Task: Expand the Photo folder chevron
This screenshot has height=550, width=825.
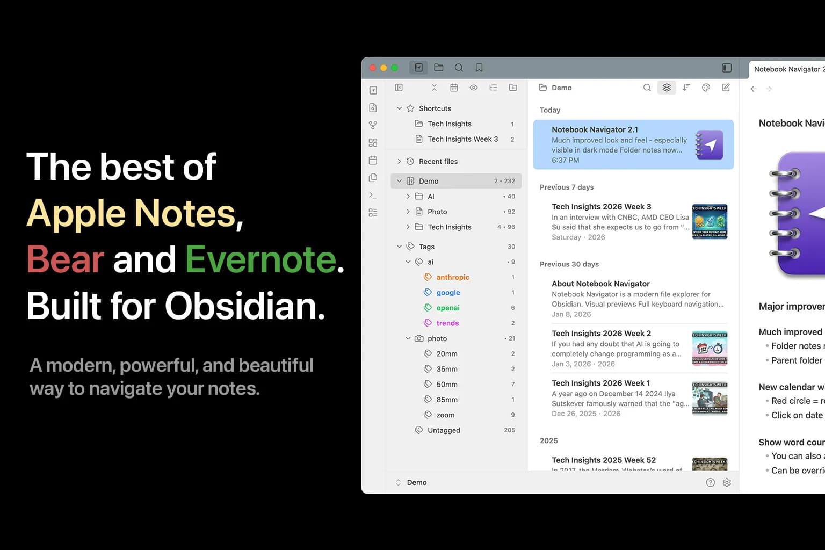Action: (x=408, y=212)
